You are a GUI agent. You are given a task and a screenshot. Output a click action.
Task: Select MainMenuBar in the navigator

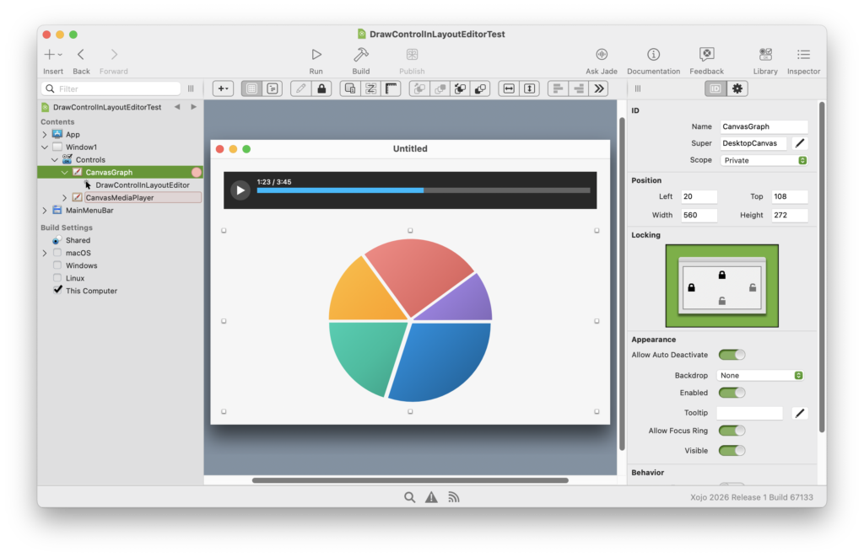pyautogui.click(x=89, y=211)
